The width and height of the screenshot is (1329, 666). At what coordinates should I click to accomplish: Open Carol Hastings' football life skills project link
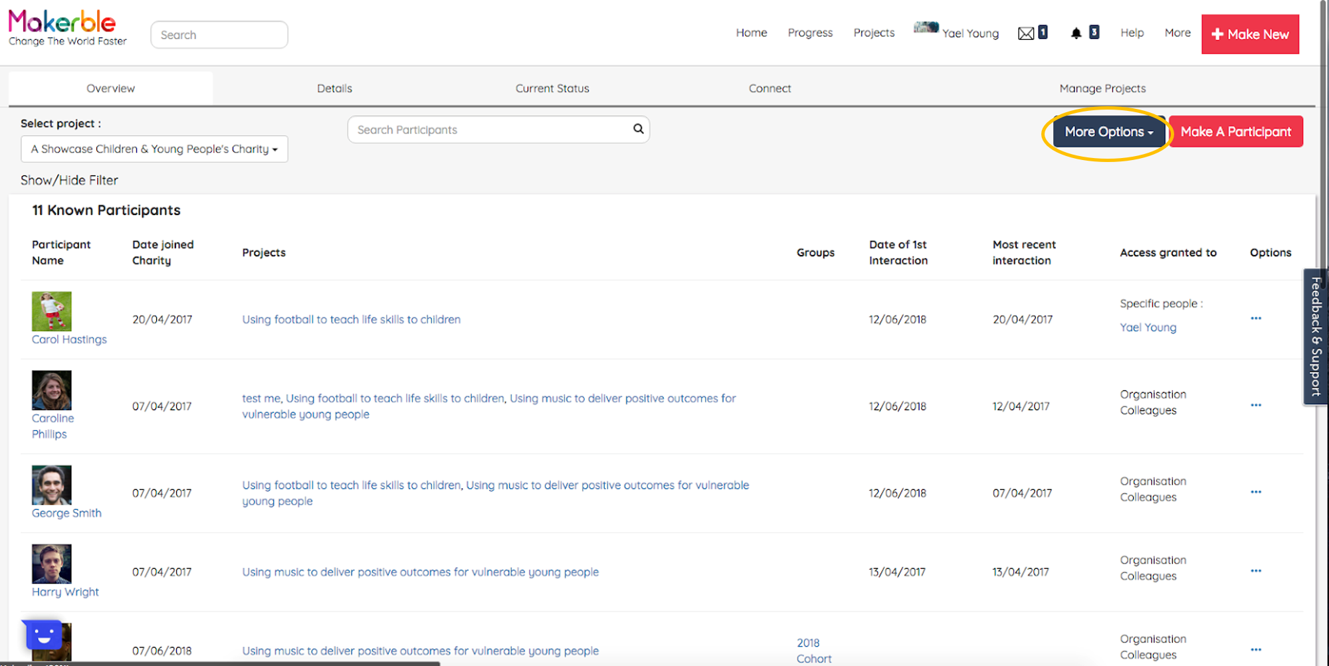tap(351, 319)
